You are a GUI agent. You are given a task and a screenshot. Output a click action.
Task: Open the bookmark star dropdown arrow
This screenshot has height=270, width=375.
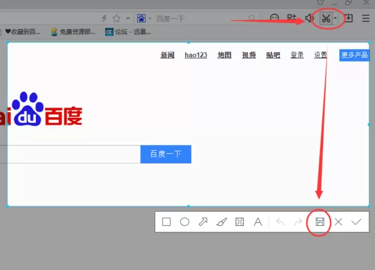click(x=128, y=18)
